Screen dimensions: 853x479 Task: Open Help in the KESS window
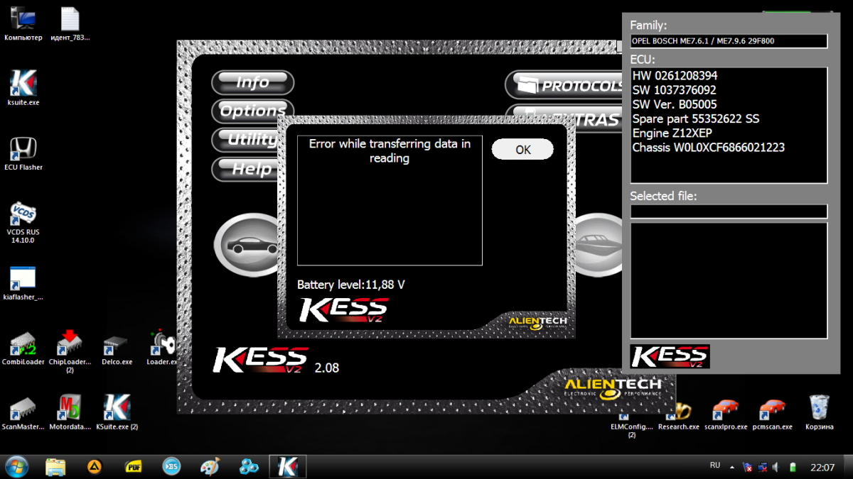(246, 169)
